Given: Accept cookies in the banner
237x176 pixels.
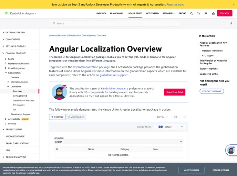Looking at the screenshot, I should coord(191,170).
